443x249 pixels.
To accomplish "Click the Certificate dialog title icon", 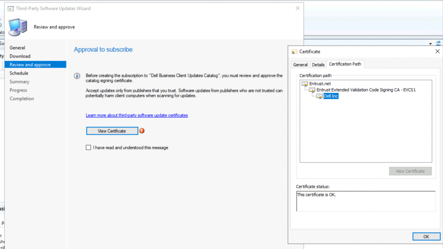I will click(294, 52).
